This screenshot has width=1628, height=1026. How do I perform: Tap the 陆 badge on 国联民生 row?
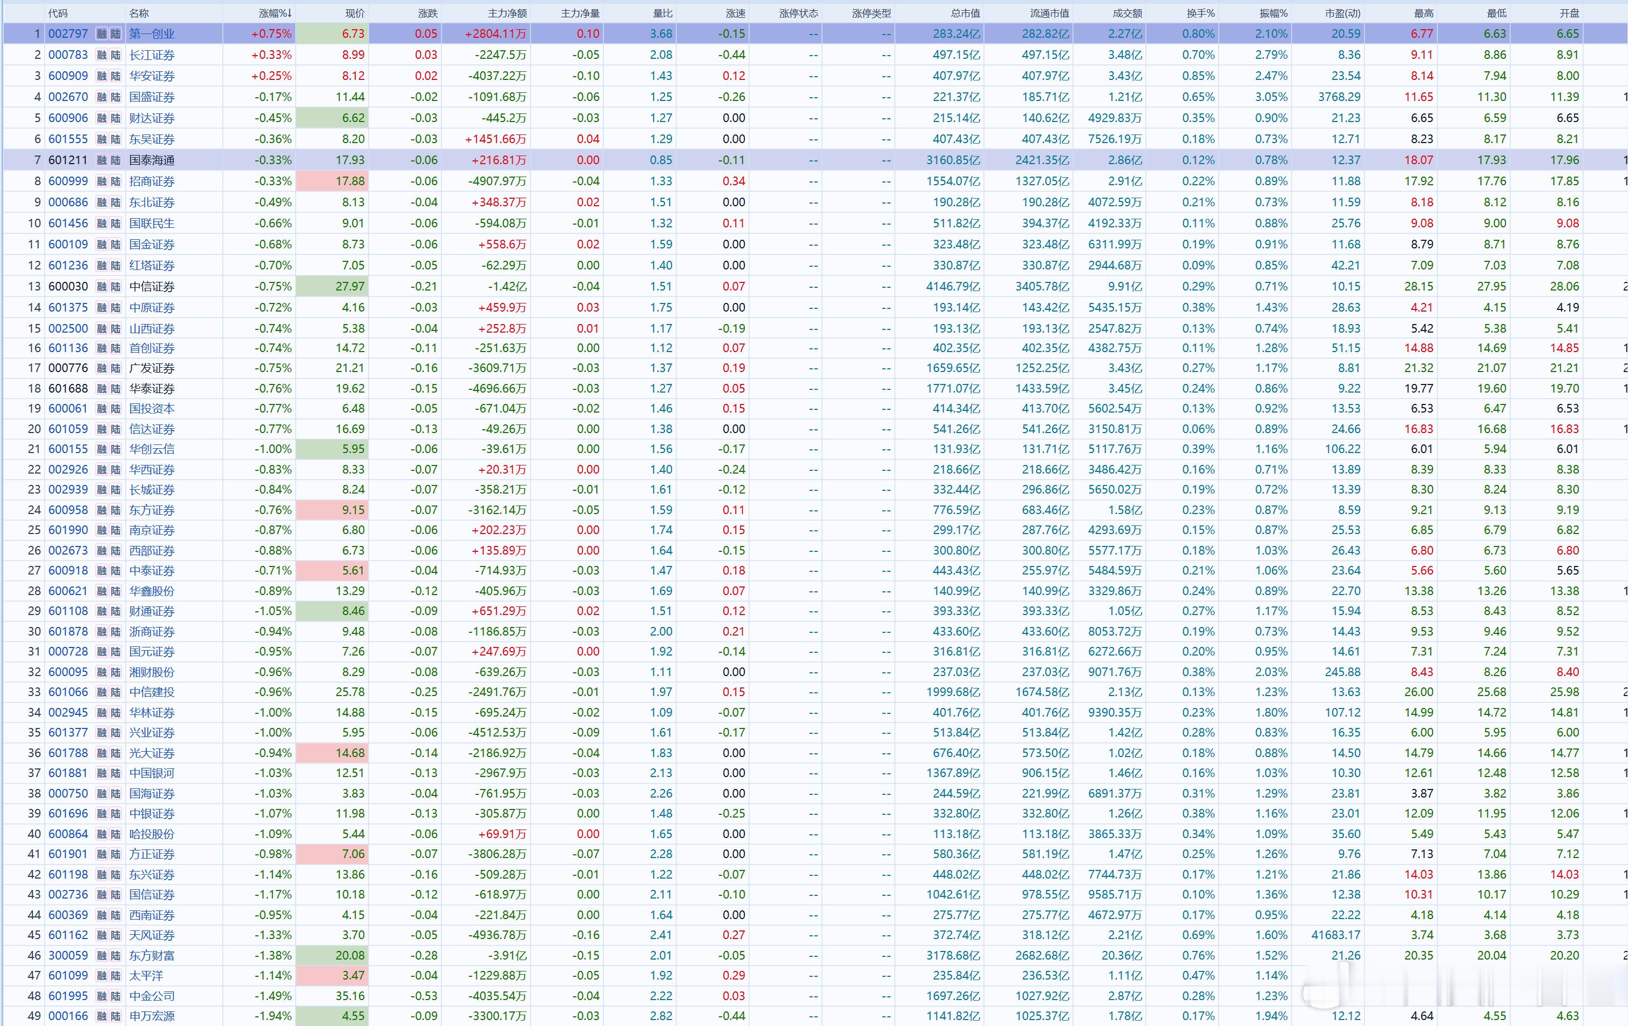pyautogui.click(x=116, y=223)
